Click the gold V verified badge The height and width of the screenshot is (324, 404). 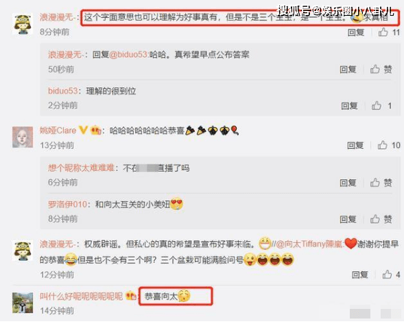coord(83,130)
